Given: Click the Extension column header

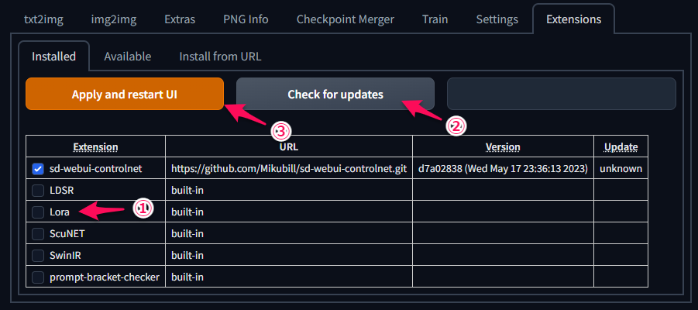Looking at the screenshot, I should (96, 146).
